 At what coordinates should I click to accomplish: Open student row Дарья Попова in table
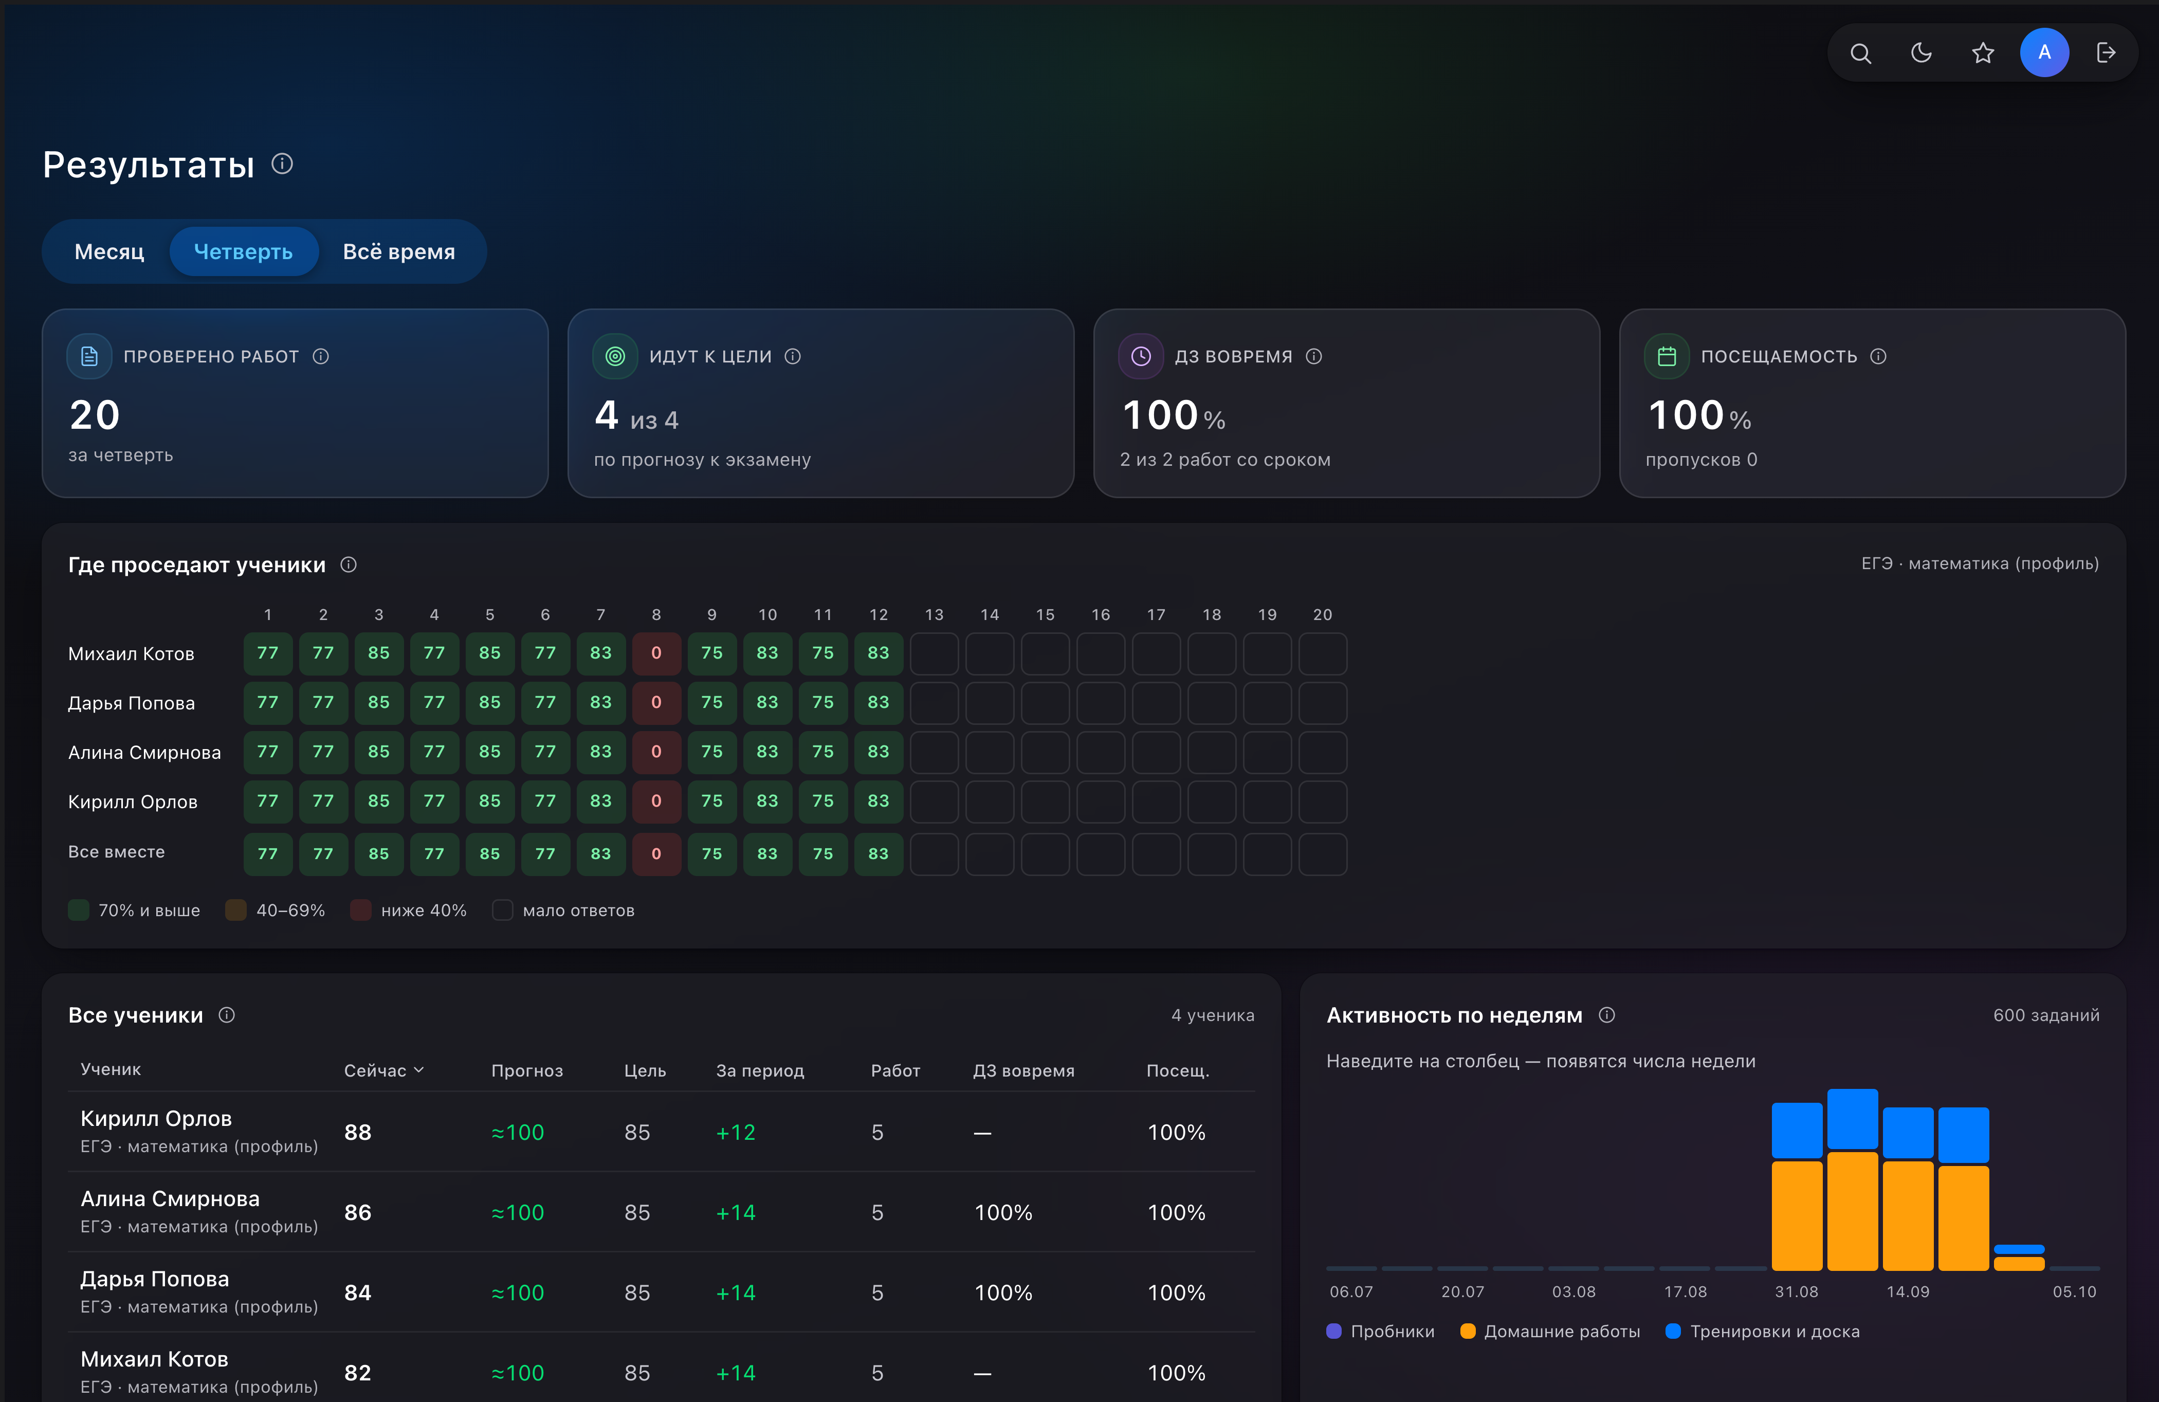pyautogui.click(x=662, y=1292)
